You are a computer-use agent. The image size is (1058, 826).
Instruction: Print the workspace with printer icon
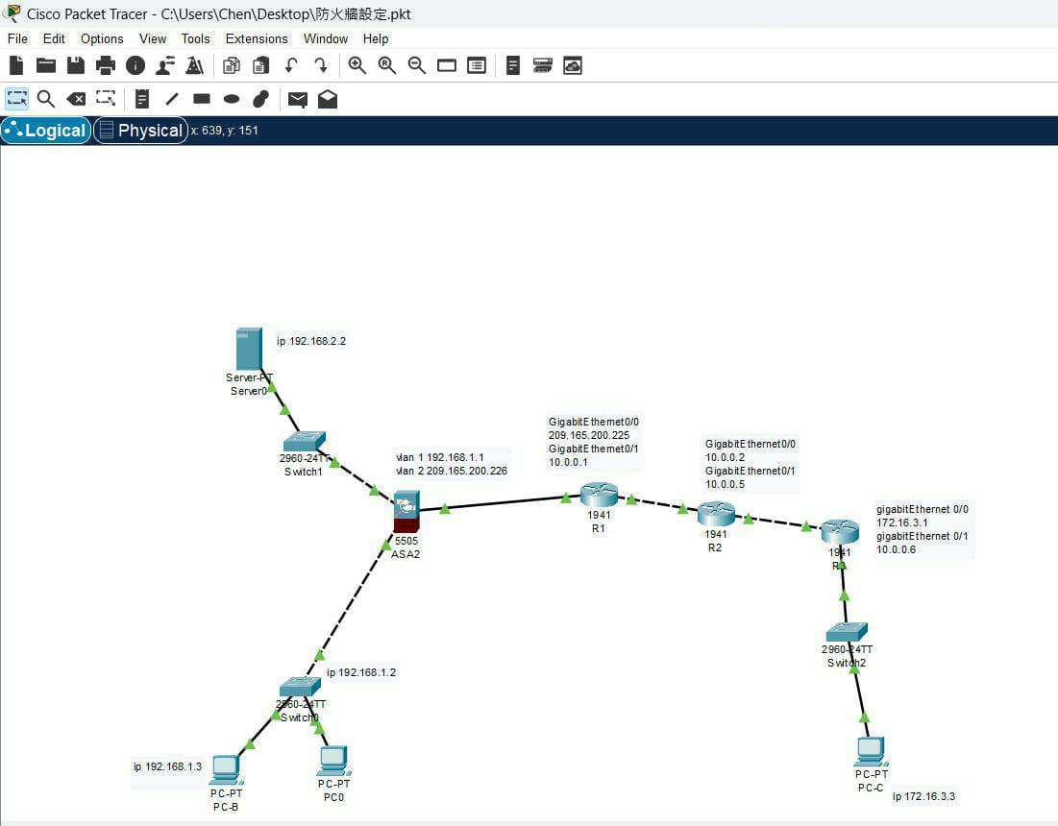[x=106, y=65]
